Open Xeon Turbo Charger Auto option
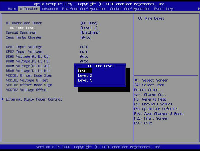The image size is (200, 151). [x=86, y=37]
